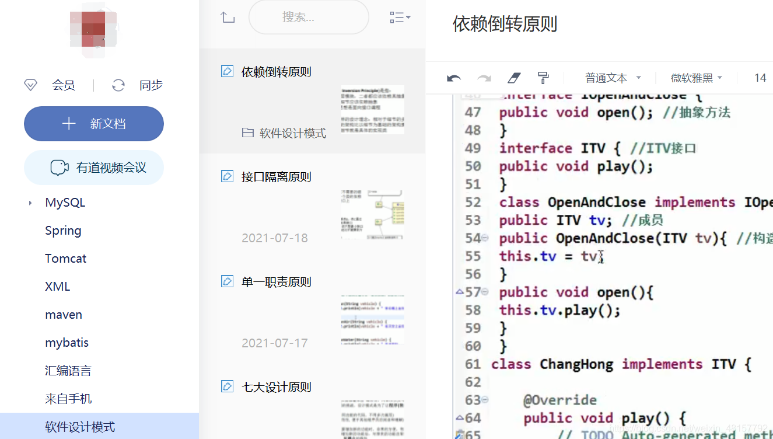Click thumbnail of 单一职责原则 note
The height and width of the screenshot is (439, 773).
373,319
